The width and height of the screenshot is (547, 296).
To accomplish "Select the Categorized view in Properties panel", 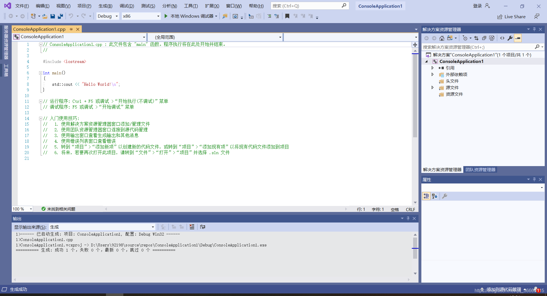I will pyautogui.click(x=426, y=196).
